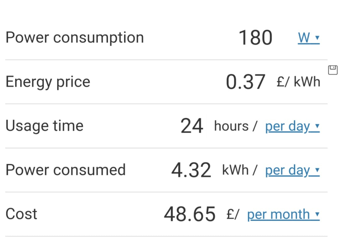Open Power consumed per day dropdown

292,171
